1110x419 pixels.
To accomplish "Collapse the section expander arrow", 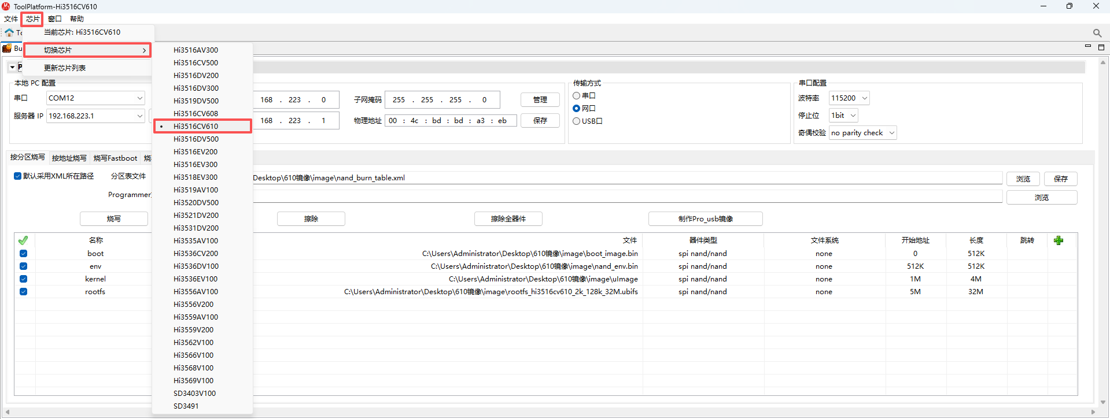I will pyautogui.click(x=12, y=68).
